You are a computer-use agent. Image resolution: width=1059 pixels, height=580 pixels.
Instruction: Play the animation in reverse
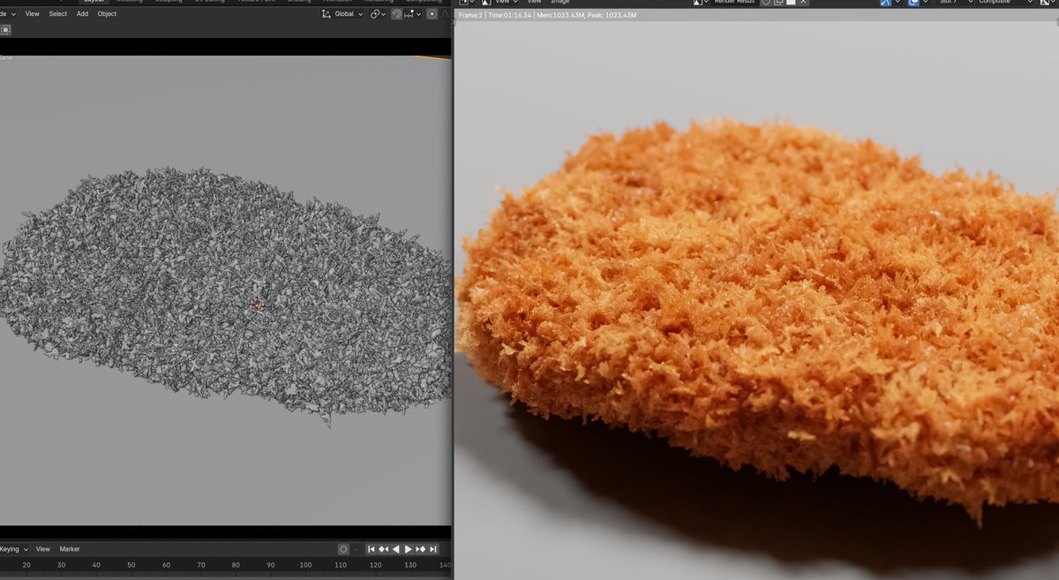point(396,549)
